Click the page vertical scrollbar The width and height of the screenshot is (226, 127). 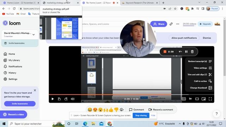225,48
